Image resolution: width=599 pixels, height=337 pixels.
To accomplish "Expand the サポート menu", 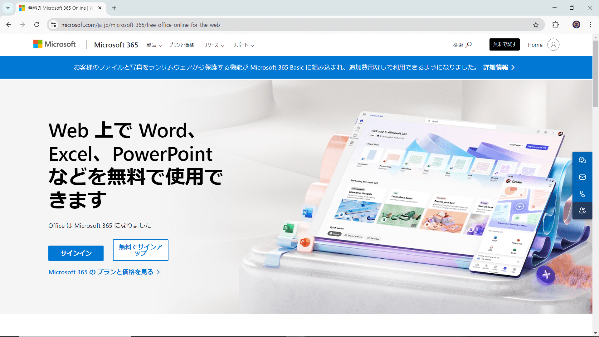I will (x=243, y=45).
